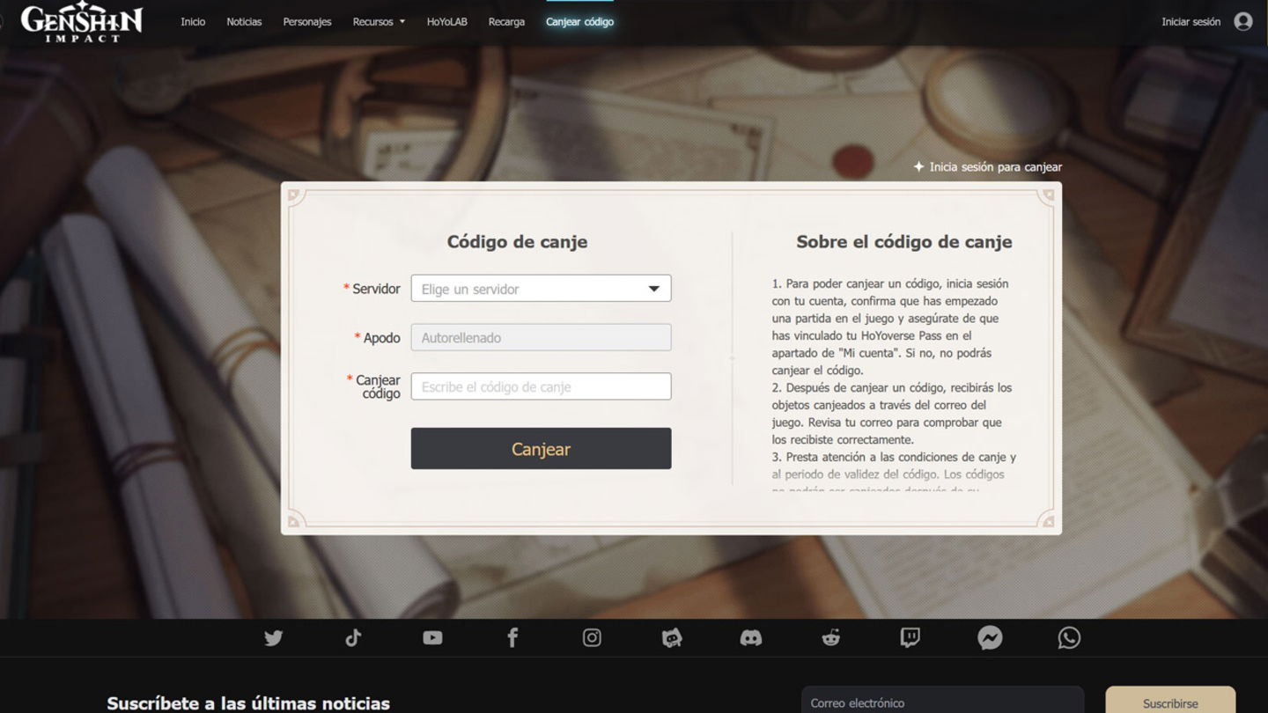Join via the Discord icon
Viewport: 1268px width, 713px height.
(x=751, y=638)
